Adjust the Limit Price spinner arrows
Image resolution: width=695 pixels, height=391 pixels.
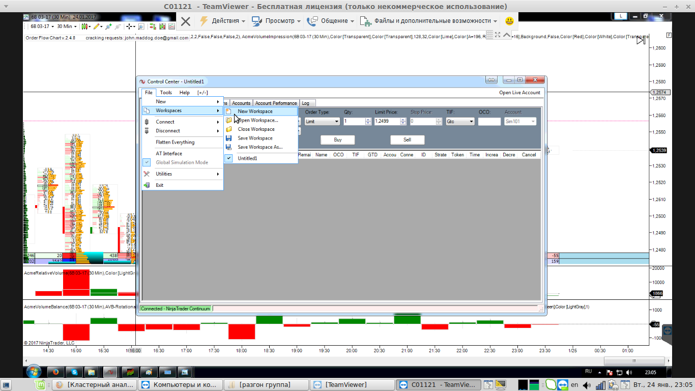coord(403,122)
